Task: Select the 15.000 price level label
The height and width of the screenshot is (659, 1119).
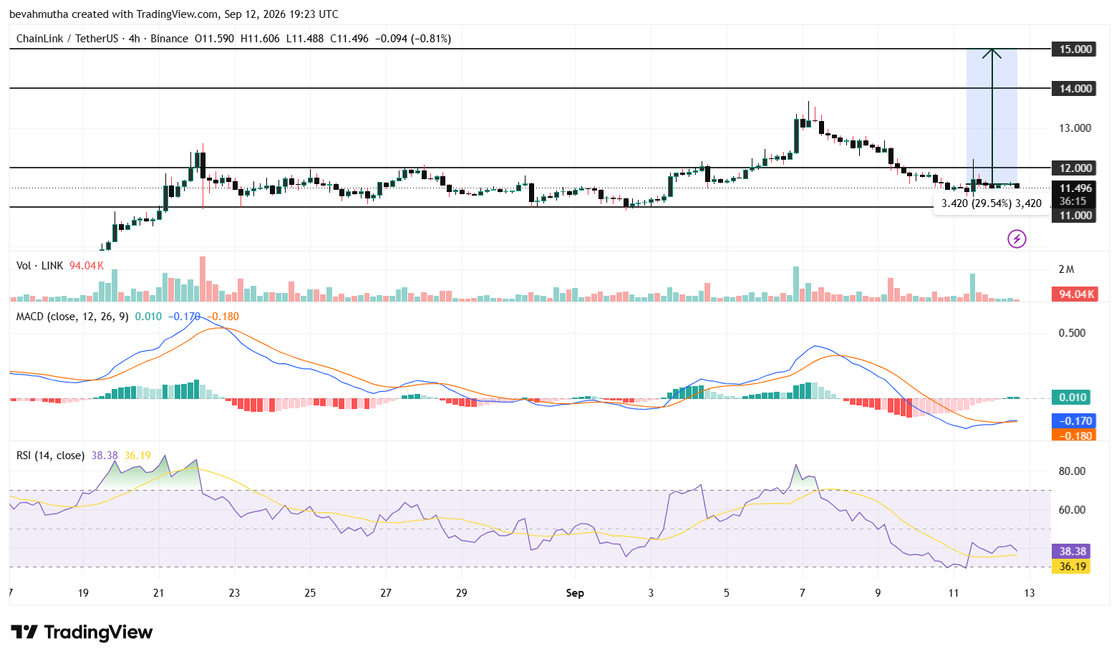Action: coord(1075,49)
